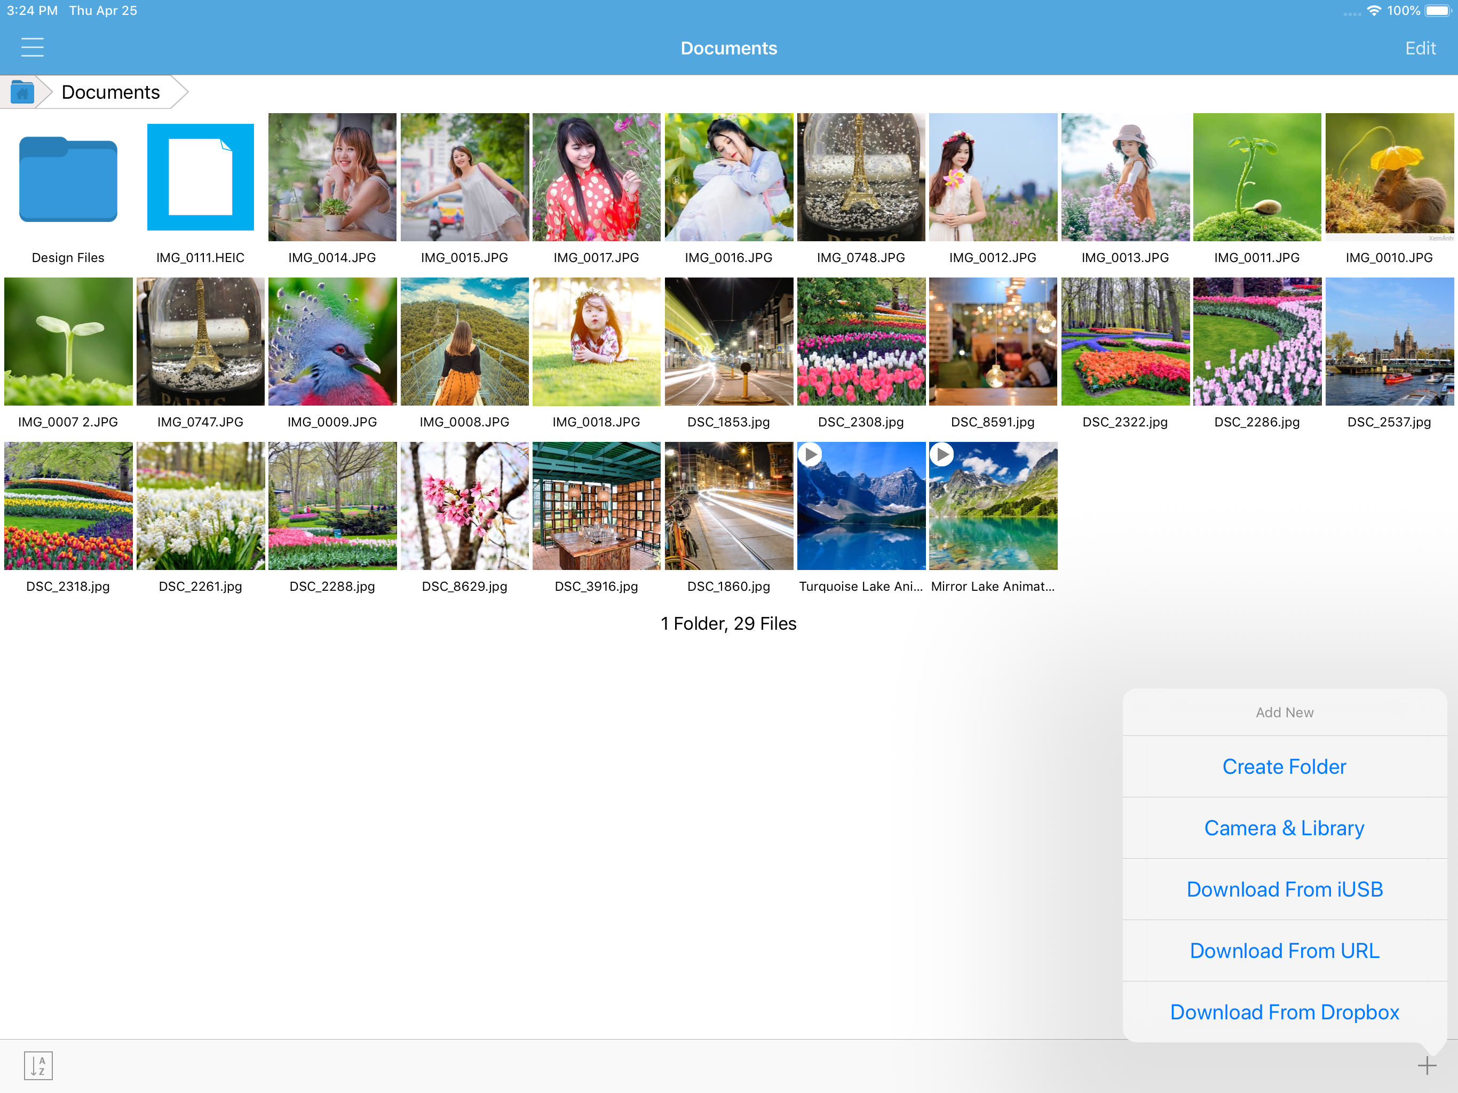Open IMG_0010.JPG squirrel photo
Image resolution: width=1458 pixels, height=1093 pixels.
[x=1390, y=177]
